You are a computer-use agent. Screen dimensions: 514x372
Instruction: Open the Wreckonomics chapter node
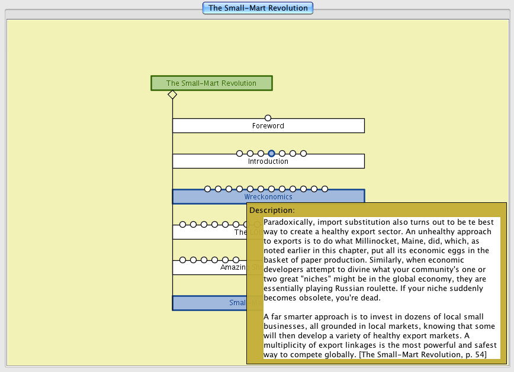tap(268, 197)
